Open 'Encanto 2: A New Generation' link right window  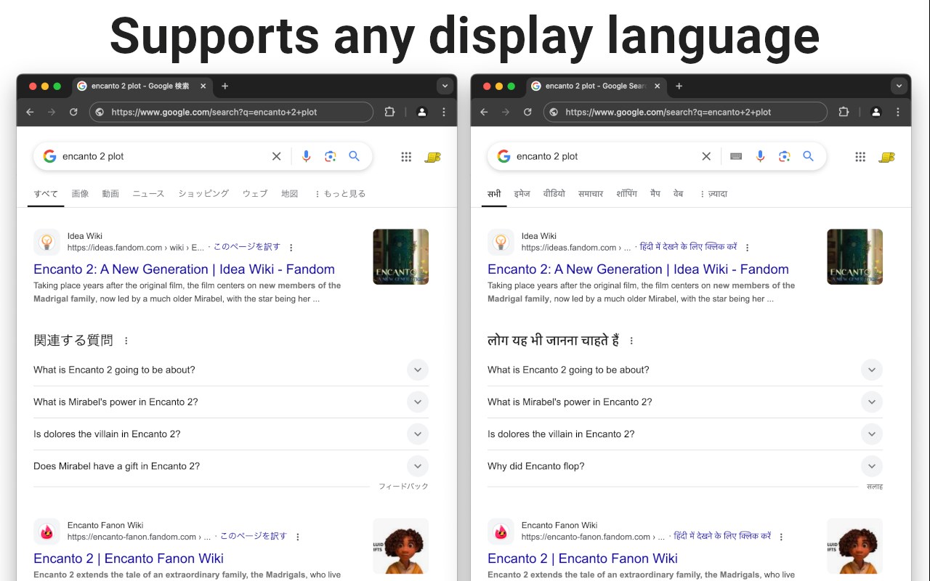[638, 269]
